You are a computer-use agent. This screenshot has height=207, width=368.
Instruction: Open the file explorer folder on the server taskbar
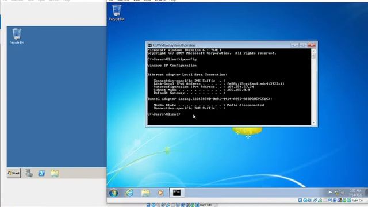(x=55, y=173)
